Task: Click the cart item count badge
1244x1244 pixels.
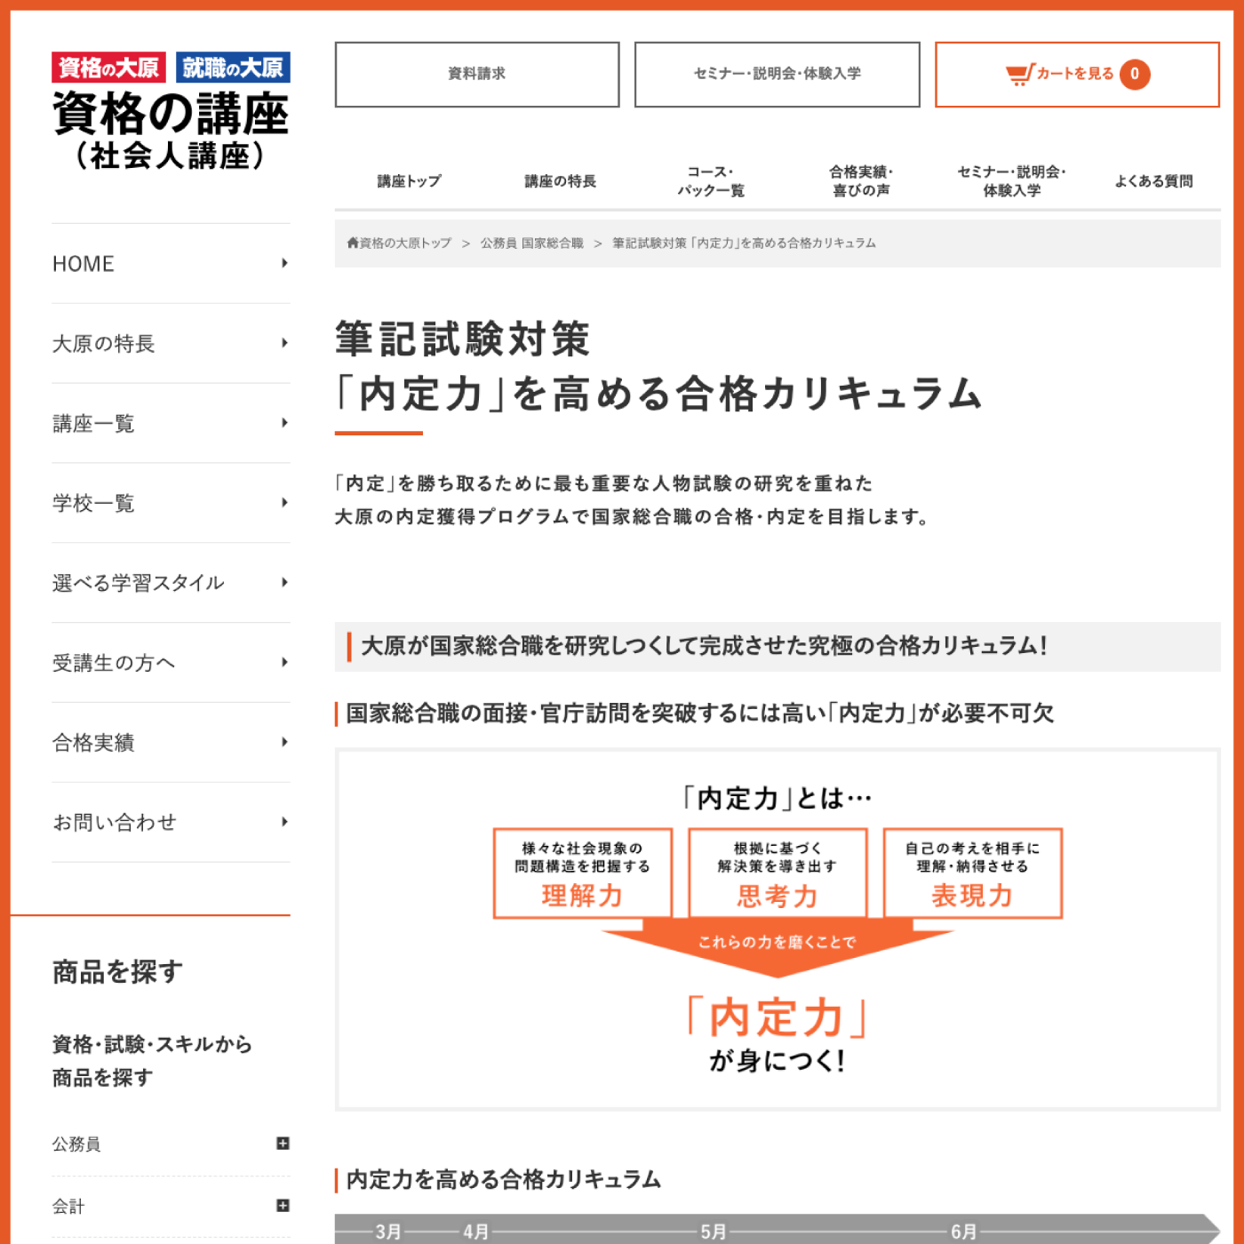Action: click(1134, 74)
